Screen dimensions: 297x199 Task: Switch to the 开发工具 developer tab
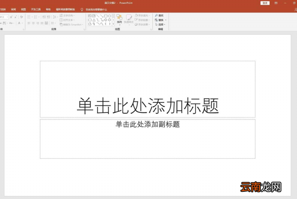coord(36,9)
